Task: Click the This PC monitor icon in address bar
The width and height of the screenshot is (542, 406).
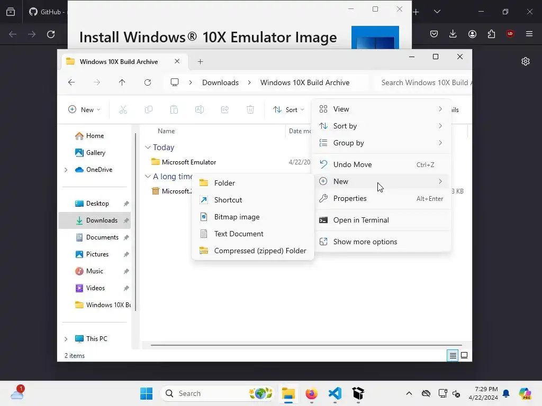Action: point(175,82)
